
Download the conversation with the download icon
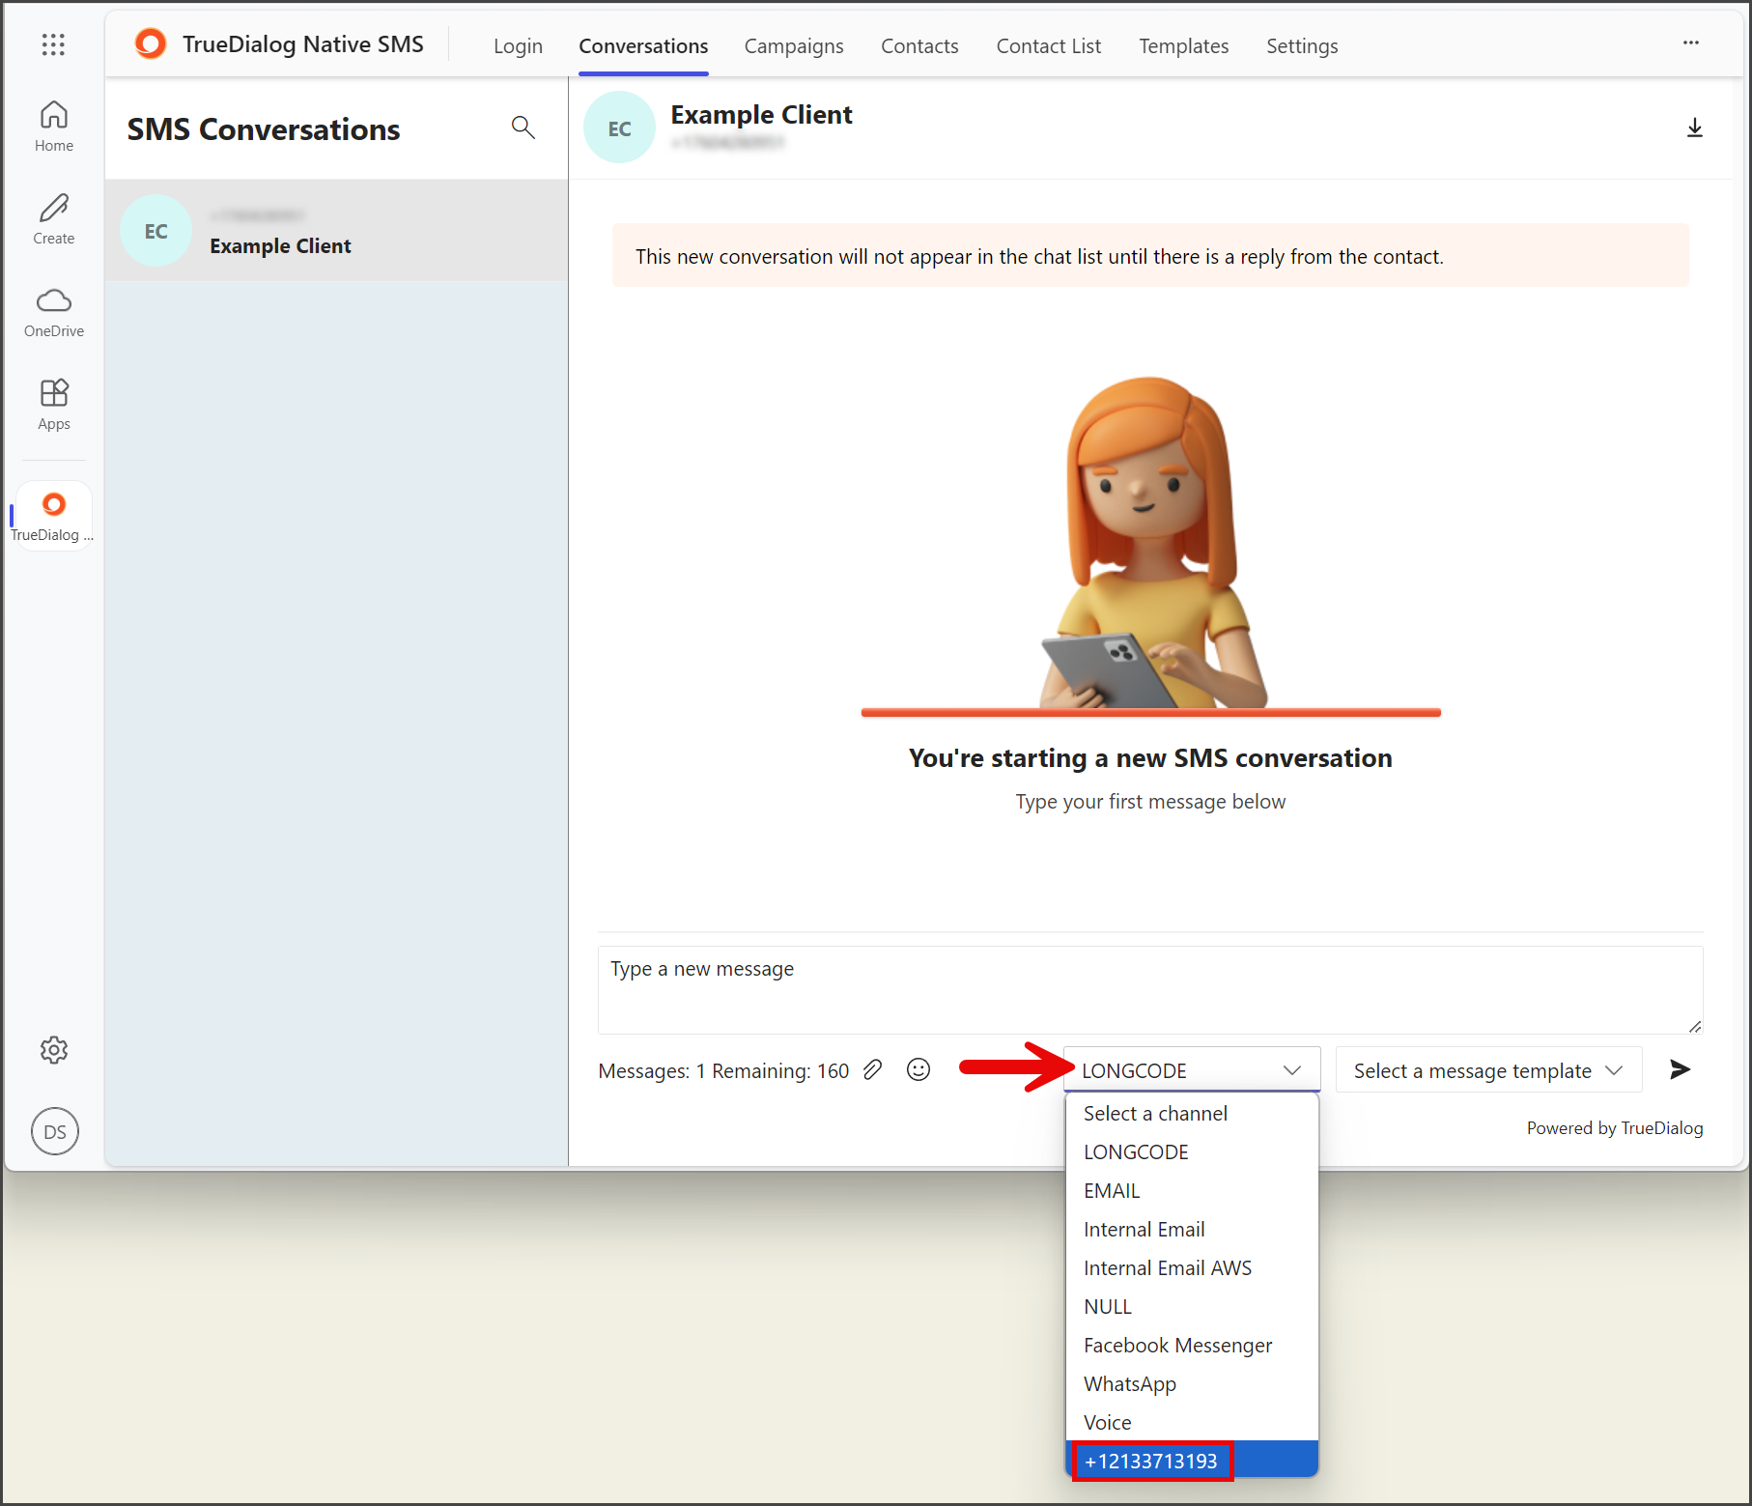click(1694, 128)
